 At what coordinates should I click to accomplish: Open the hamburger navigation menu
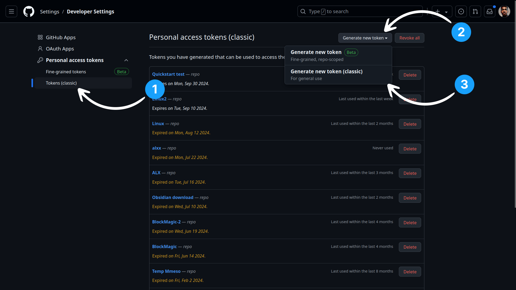(11, 12)
